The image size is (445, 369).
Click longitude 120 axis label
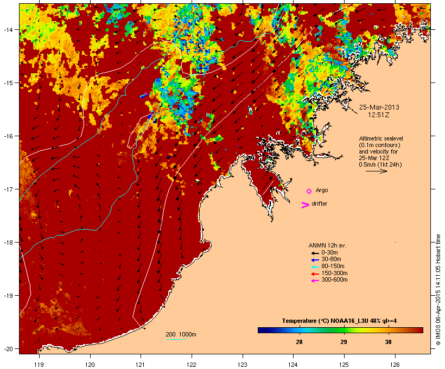click(x=90, y=365)
